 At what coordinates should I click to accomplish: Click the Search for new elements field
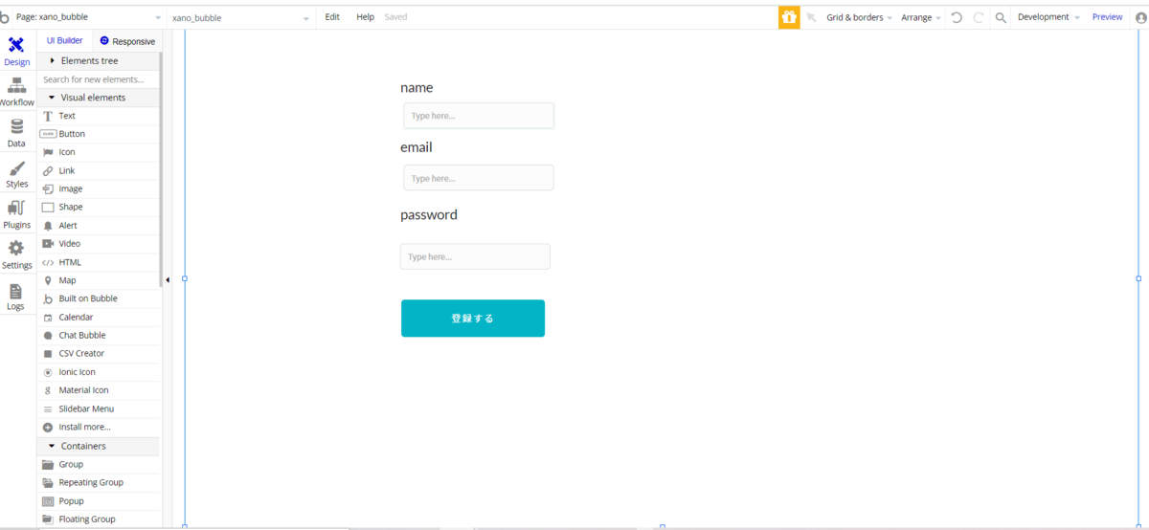tap(99, 79)
